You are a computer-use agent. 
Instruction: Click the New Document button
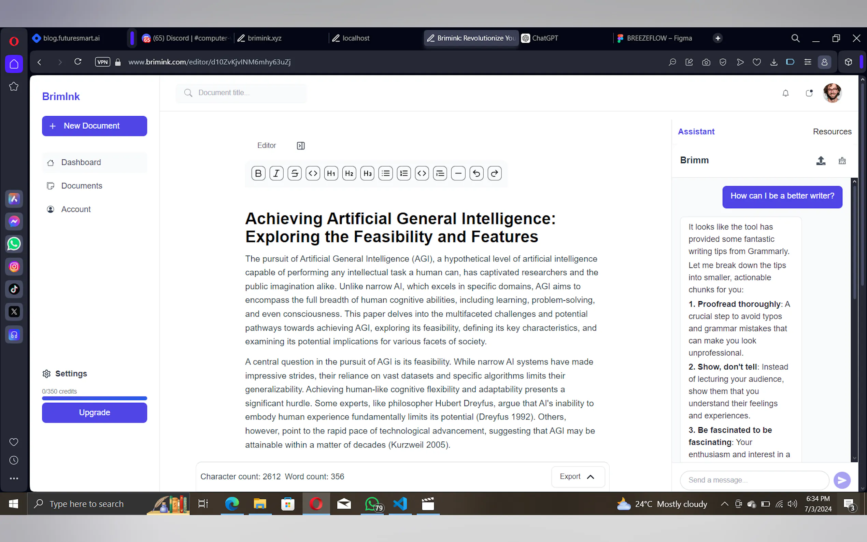[x=94, y=126]
